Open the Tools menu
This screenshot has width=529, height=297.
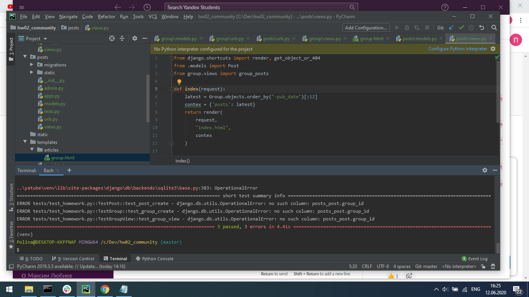coord(138,17)
